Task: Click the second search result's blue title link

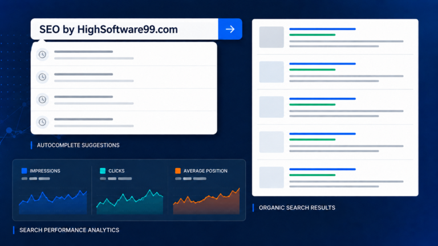Action: pyautogui.click(x=322, y=64)
